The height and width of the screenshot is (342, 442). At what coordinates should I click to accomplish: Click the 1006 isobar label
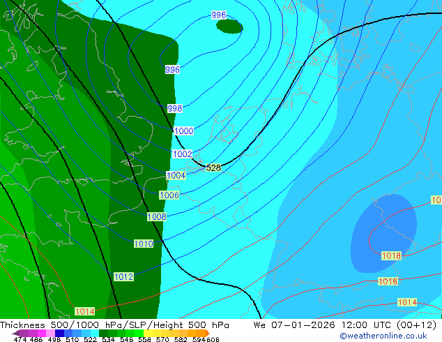click(x=169, y=195)
